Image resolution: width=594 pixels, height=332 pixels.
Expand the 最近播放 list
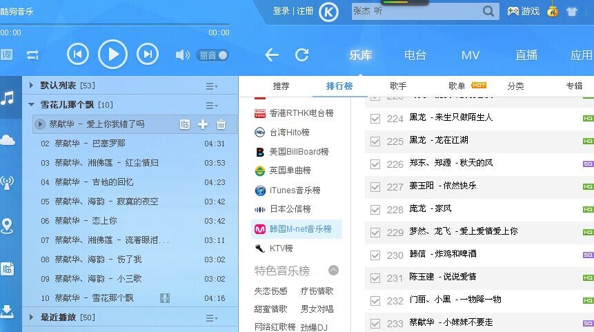point(31,318)
